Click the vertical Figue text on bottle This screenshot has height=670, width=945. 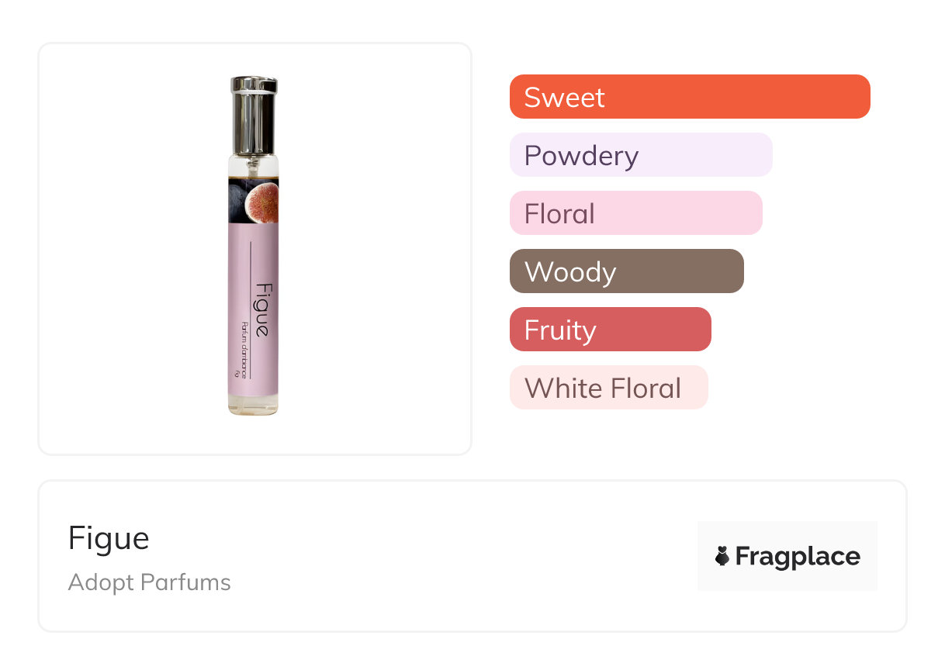coord(261,309)
